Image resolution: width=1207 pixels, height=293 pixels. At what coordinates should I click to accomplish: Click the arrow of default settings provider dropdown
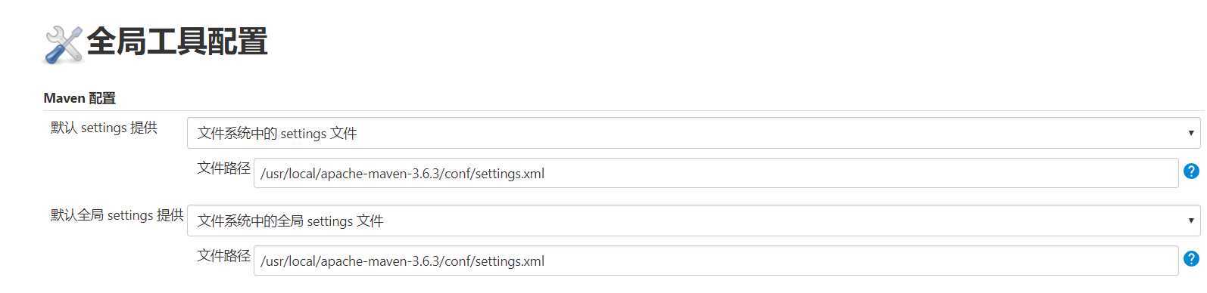(1191, 133)
